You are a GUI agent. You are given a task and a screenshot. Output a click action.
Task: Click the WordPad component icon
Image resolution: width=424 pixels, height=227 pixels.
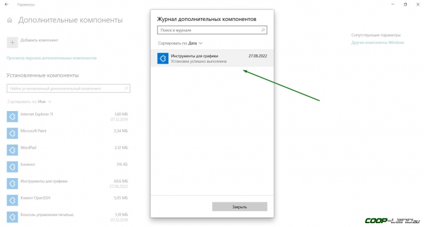click(x=12, y=150)
